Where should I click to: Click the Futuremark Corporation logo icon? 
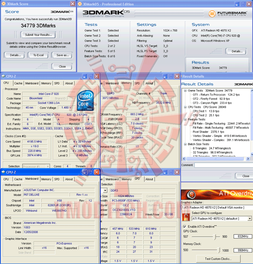[212, 14]
